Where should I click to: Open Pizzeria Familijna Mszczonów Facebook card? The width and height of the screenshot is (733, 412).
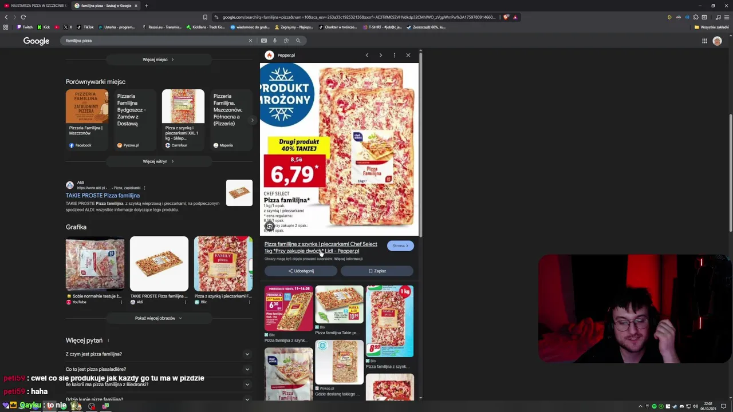(x=86, y=120)
